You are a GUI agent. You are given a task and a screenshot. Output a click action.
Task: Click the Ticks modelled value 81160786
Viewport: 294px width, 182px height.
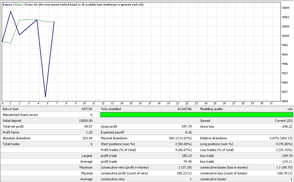pyautogui.click(x=185, y=109)
